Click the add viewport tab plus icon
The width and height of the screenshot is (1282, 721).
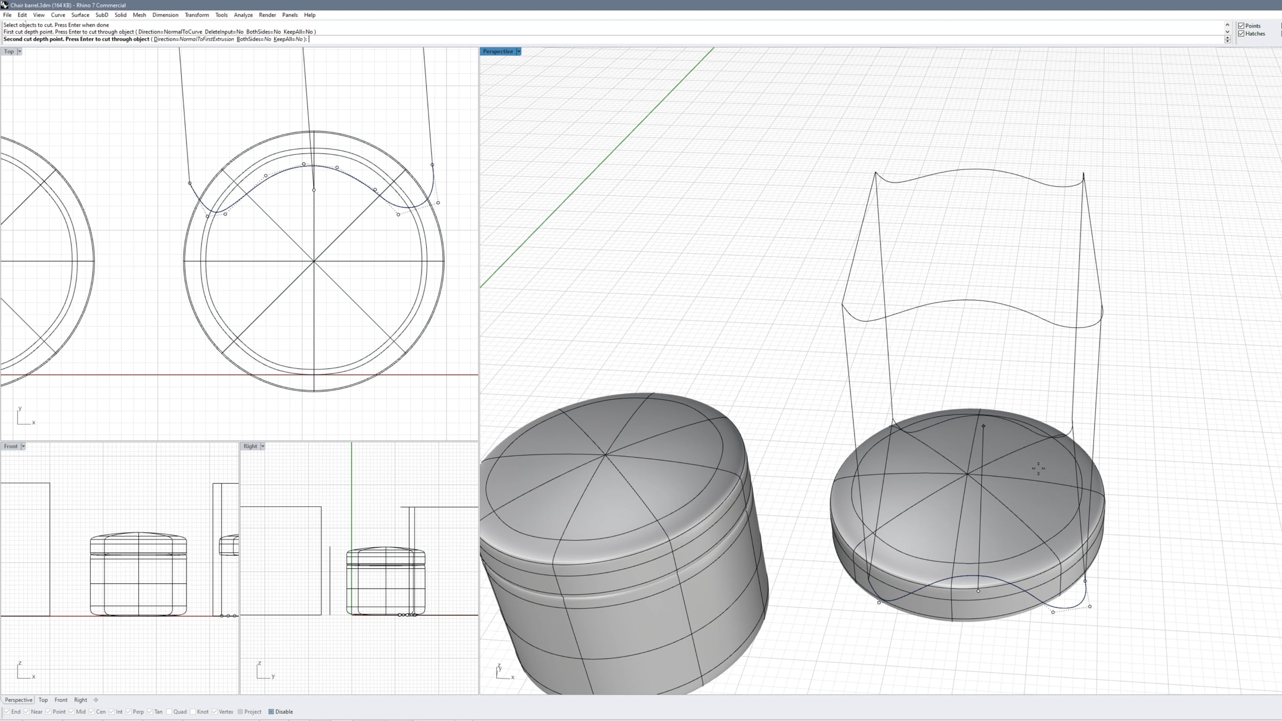96,700
